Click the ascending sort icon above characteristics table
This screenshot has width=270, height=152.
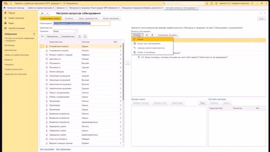[x=80, y=36]
